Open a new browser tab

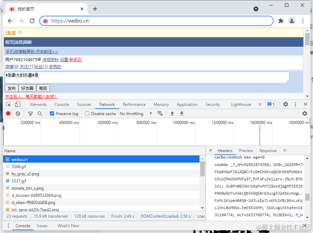(x=95, y=9)
